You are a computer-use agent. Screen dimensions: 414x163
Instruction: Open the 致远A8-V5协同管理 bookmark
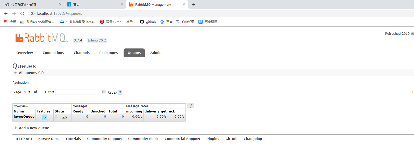[37, 22]
